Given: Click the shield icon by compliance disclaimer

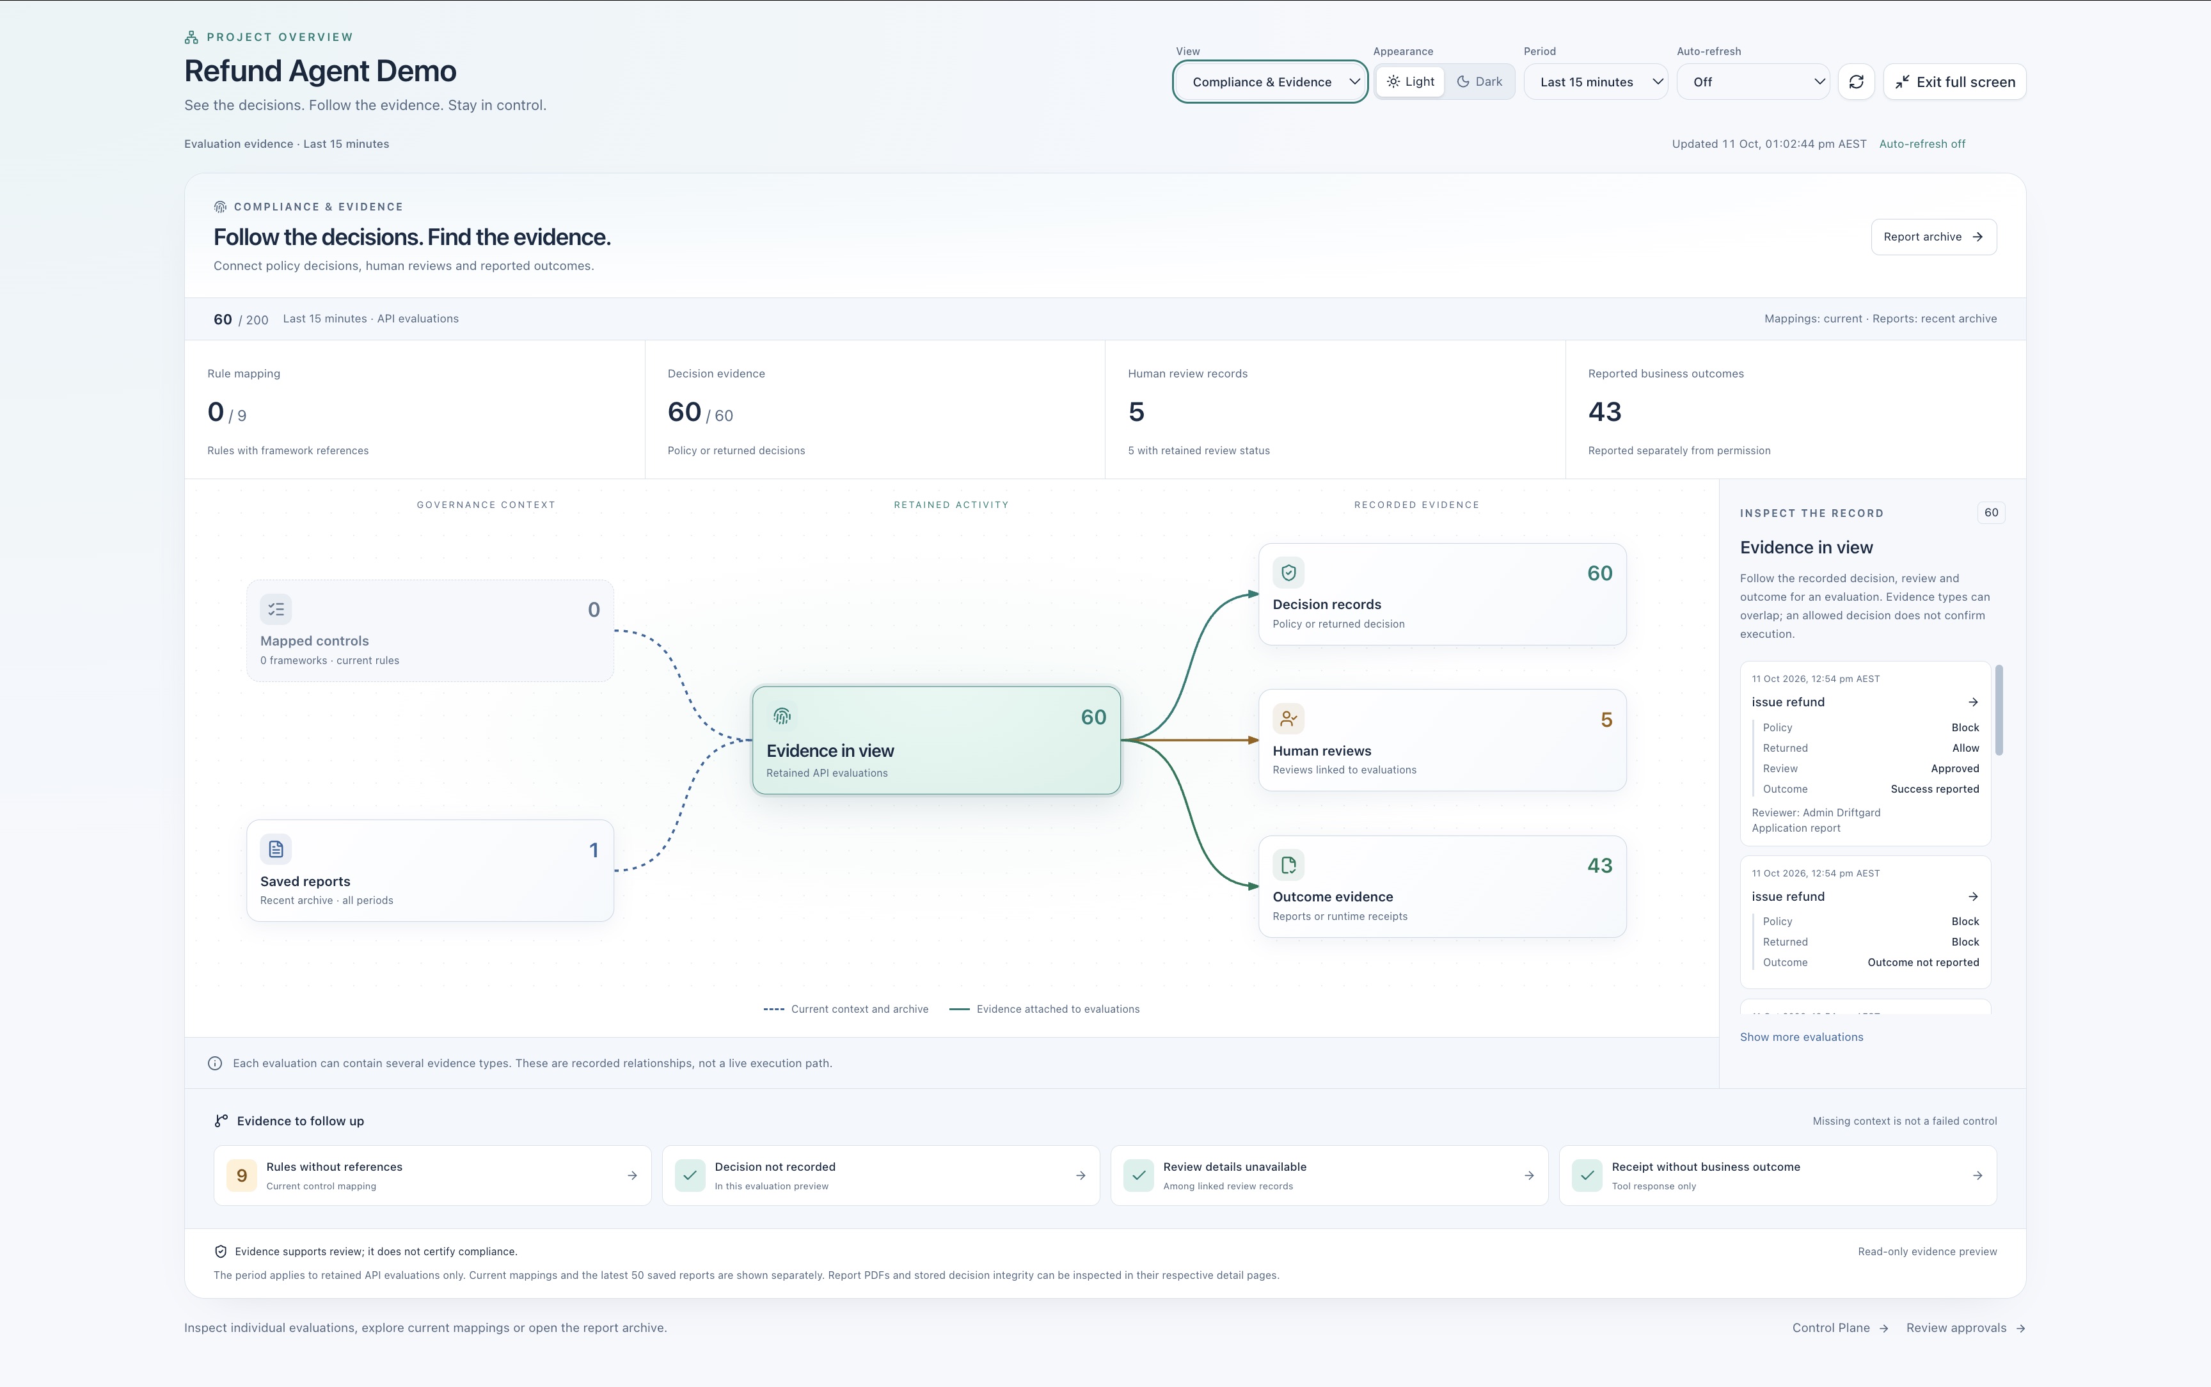Looking at the screenshot, I should [x=220, y=1251].
